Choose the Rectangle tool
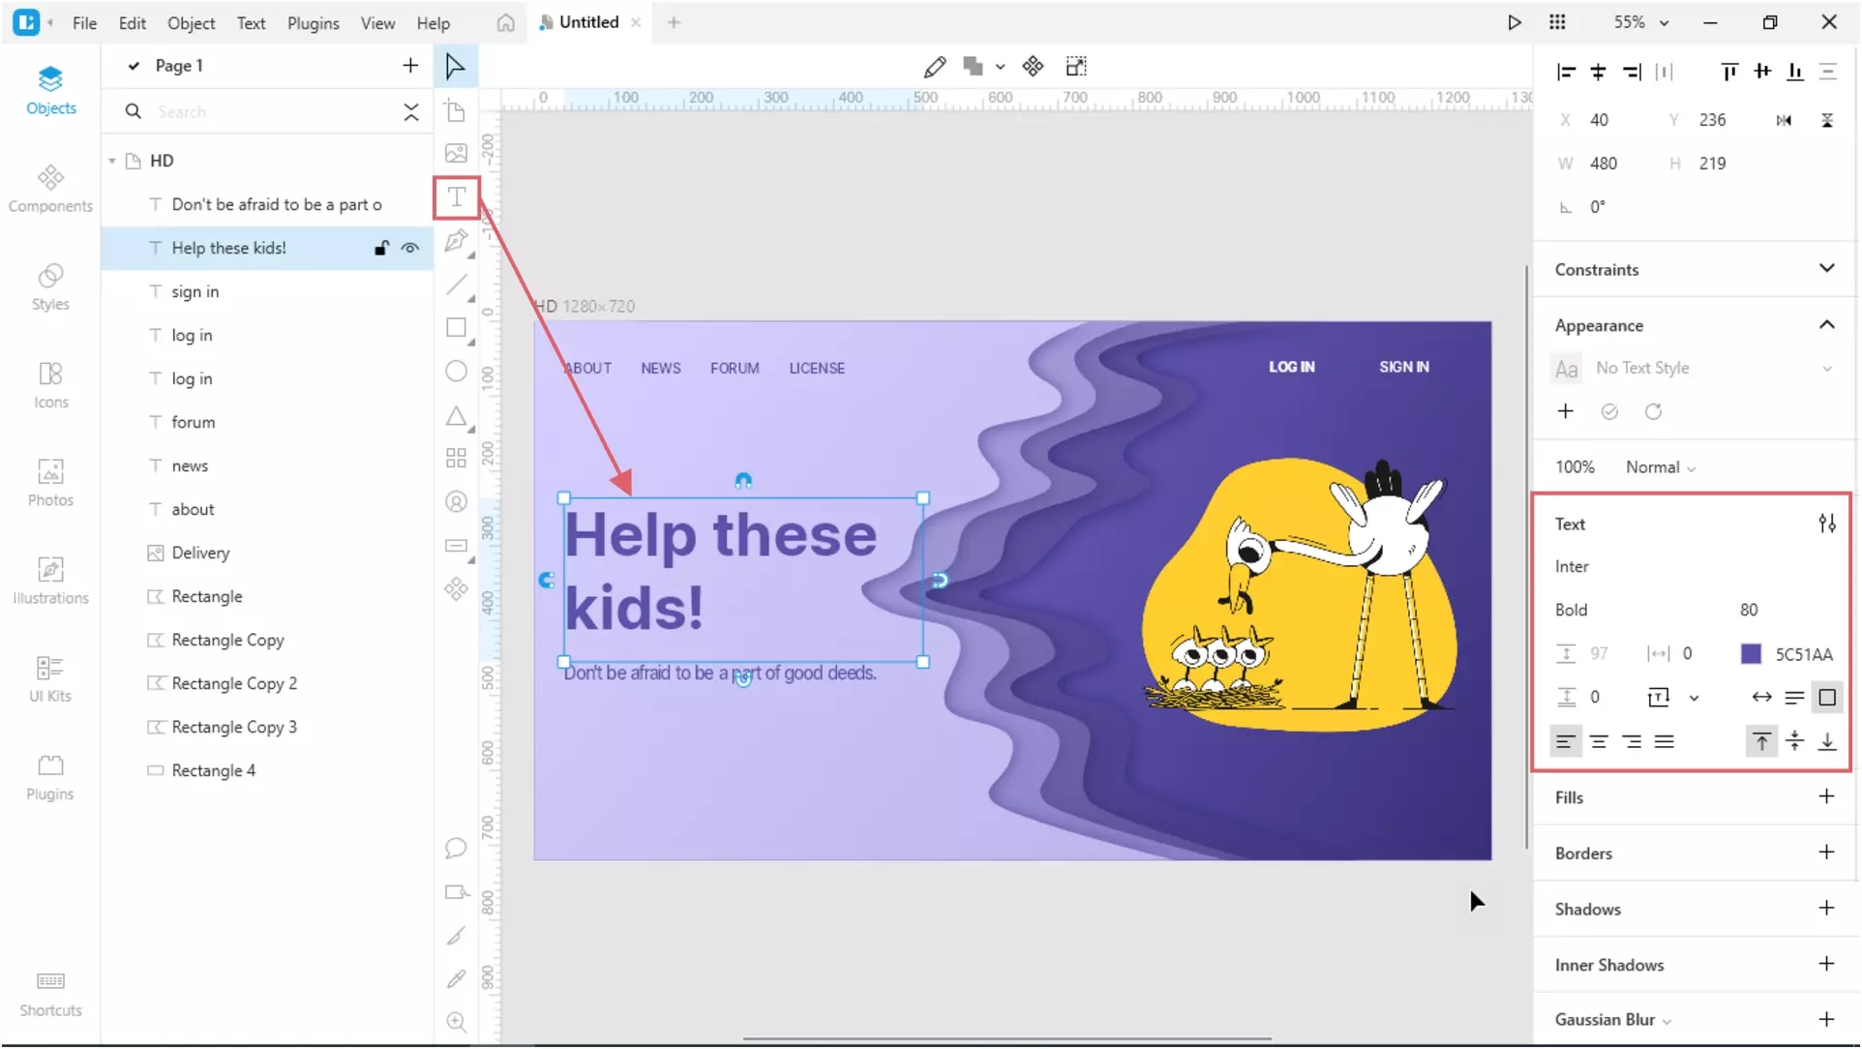 (x=456, y=328)
